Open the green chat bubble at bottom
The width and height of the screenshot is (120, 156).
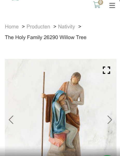point(107,155)
